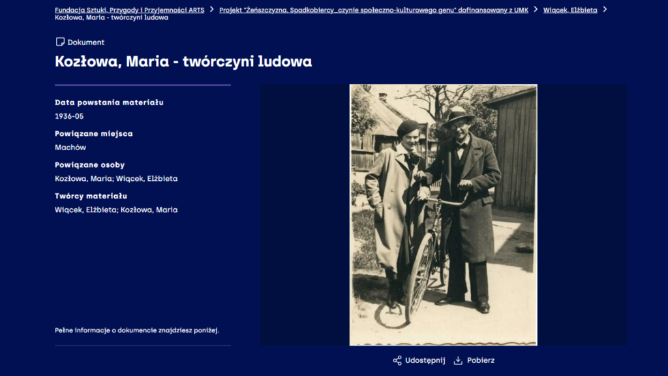Click the Data powstania materiału heading

tap(109, 102)
